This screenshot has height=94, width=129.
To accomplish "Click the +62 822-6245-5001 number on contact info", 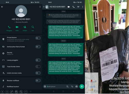I will click(21, 19).
